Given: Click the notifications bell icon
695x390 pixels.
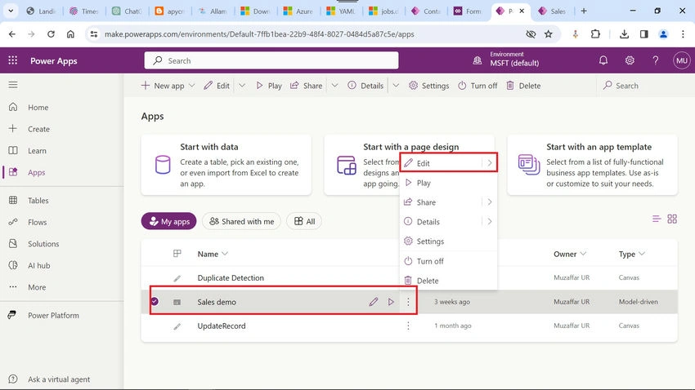Looking at the screenshot, I should click(603, 60).
